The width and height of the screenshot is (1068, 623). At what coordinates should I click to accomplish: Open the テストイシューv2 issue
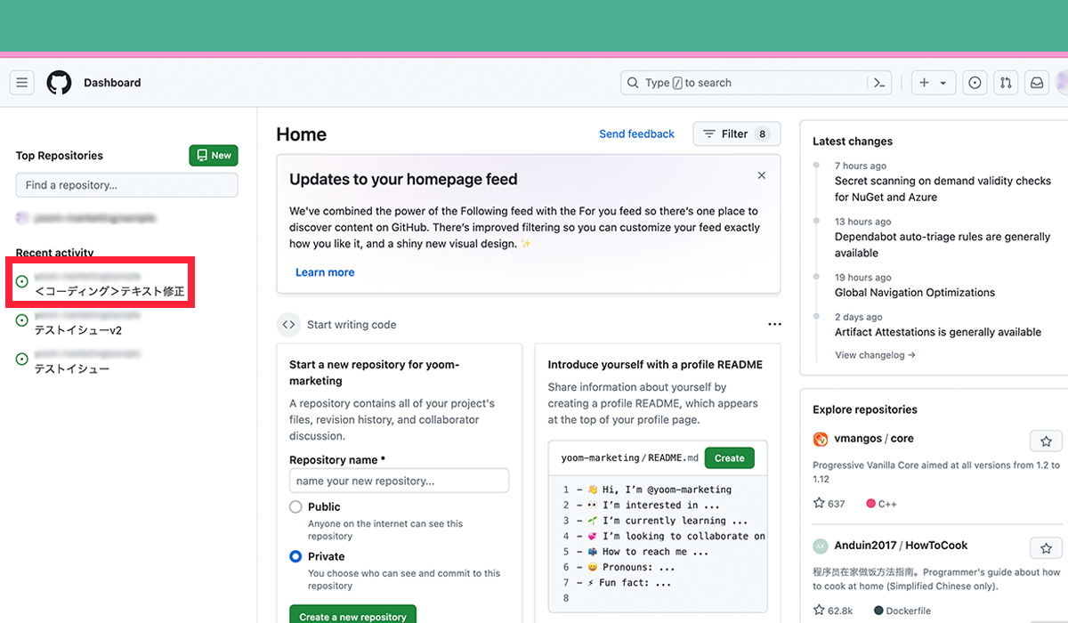[78, 330]
